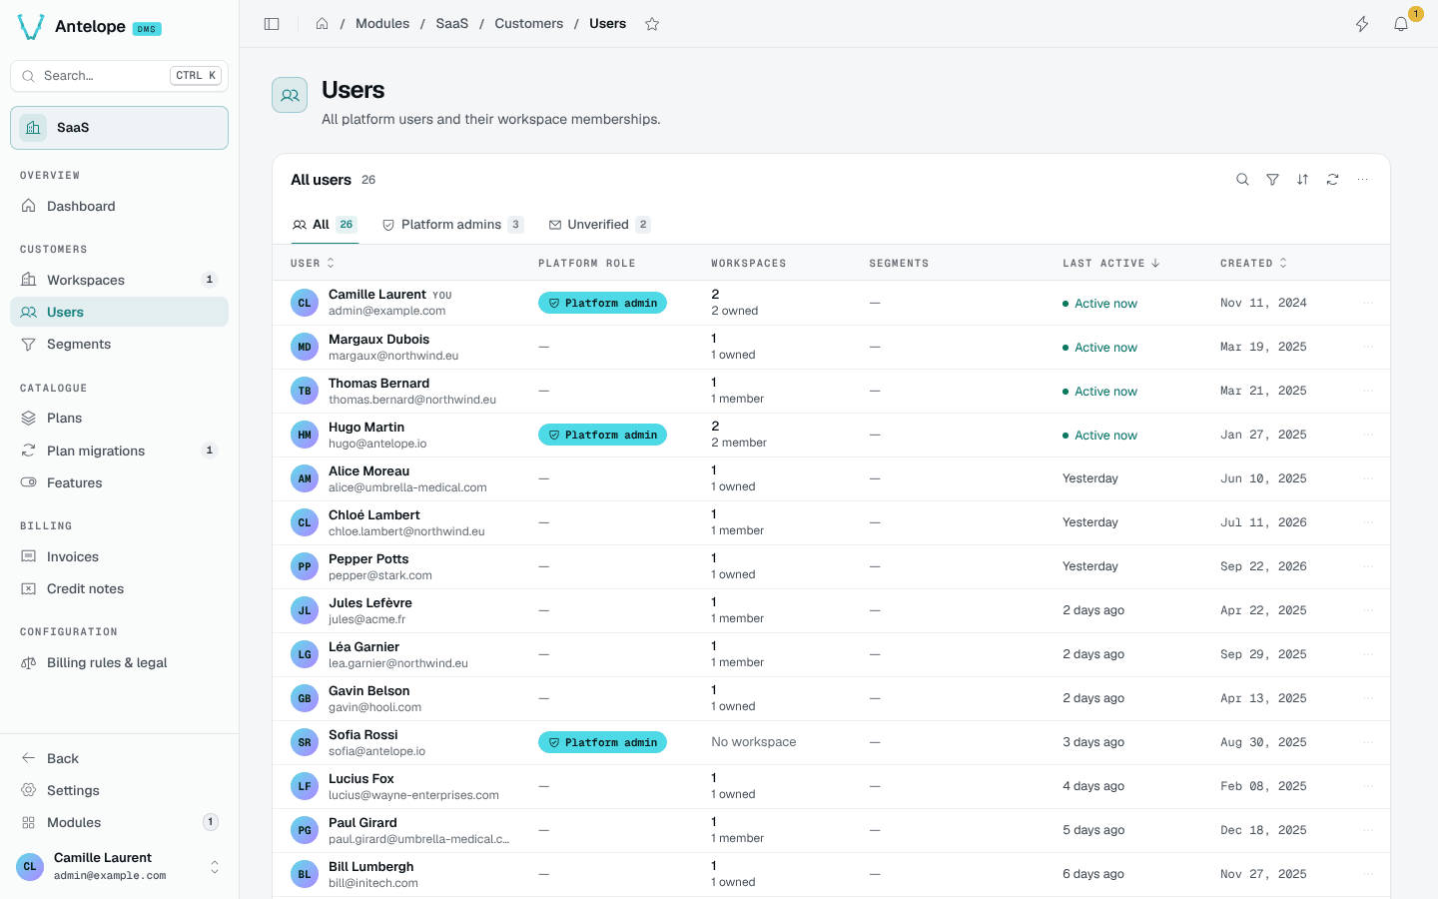Open Invoices in sidebar

coord(119,556)
